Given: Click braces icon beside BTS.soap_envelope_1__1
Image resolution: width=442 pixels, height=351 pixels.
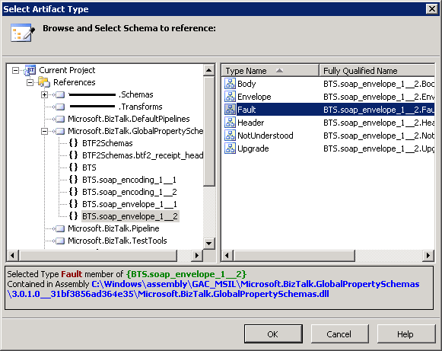Looking at the screenshot, I should [73, 204].
